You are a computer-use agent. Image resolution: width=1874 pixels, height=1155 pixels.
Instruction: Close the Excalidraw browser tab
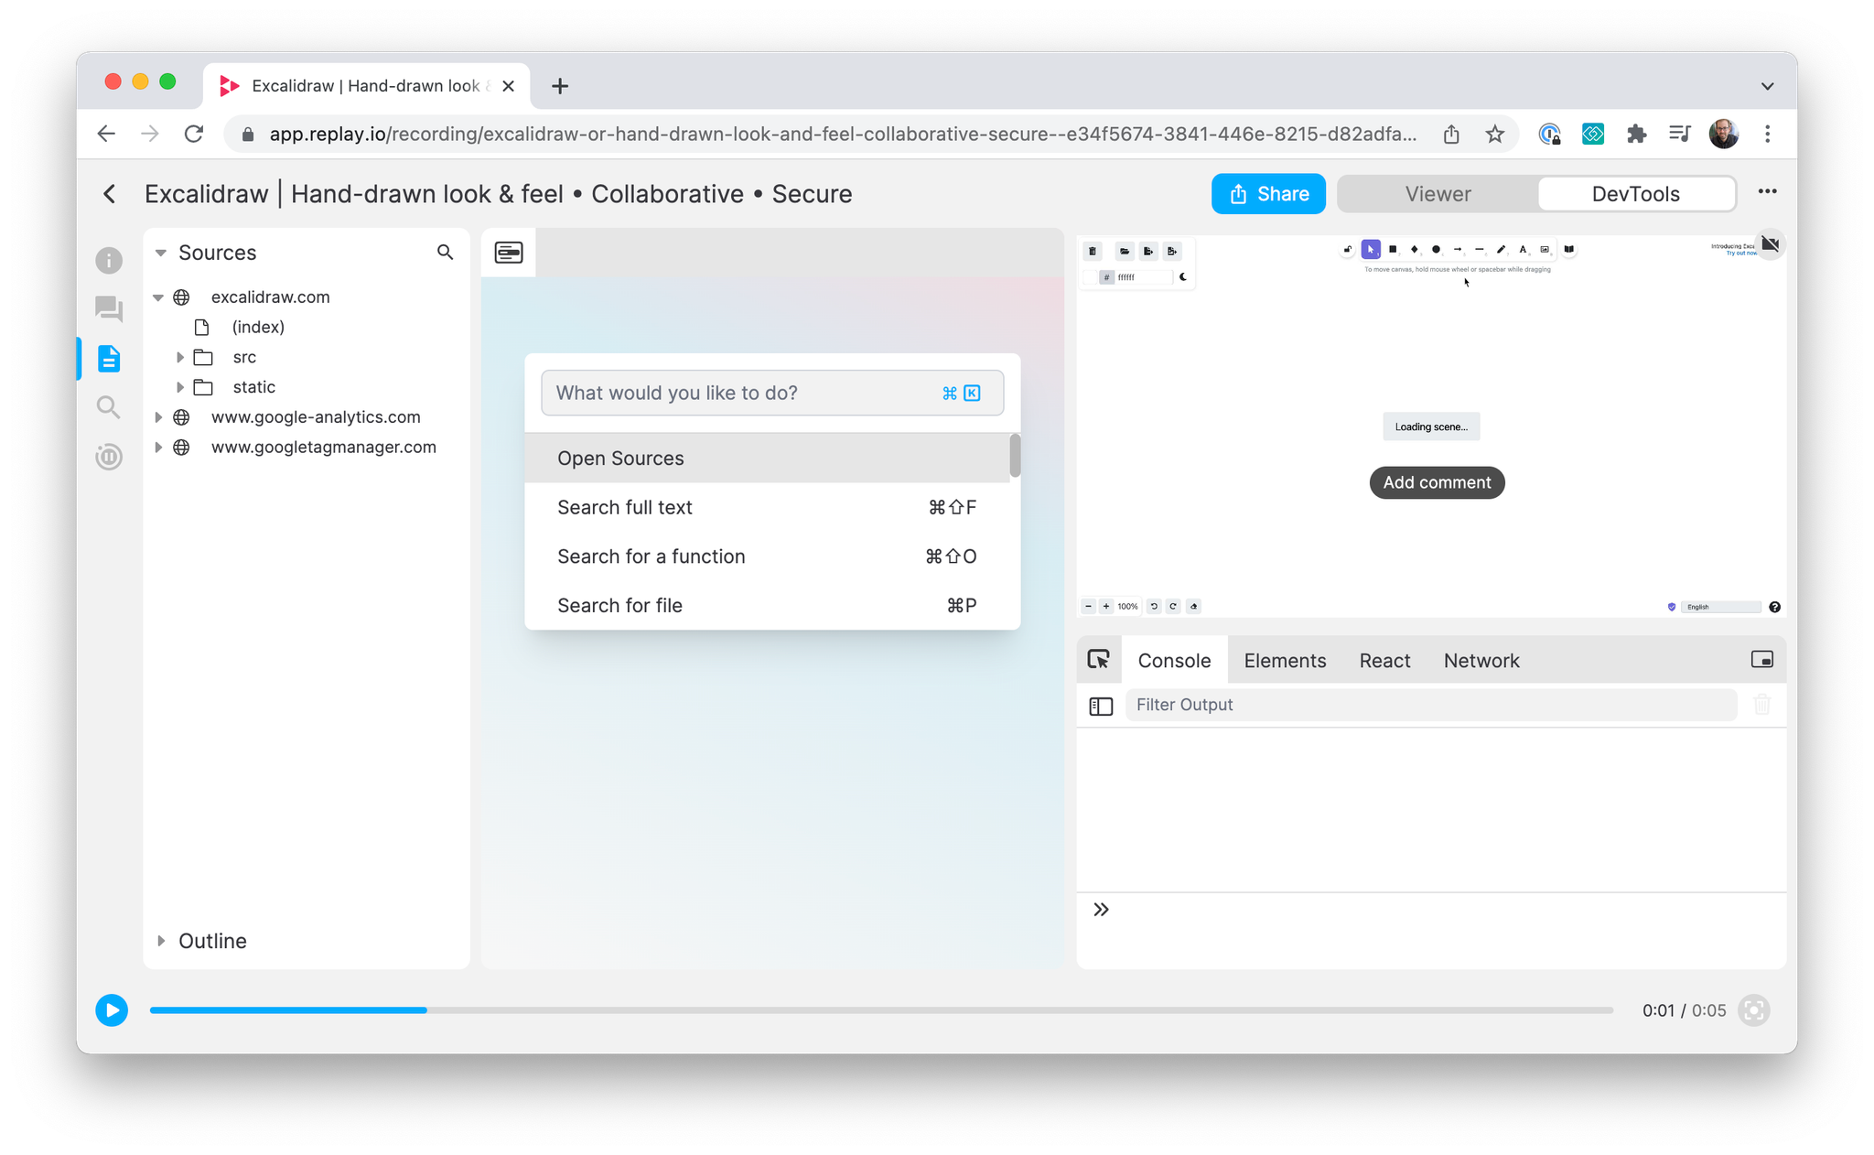509,86
